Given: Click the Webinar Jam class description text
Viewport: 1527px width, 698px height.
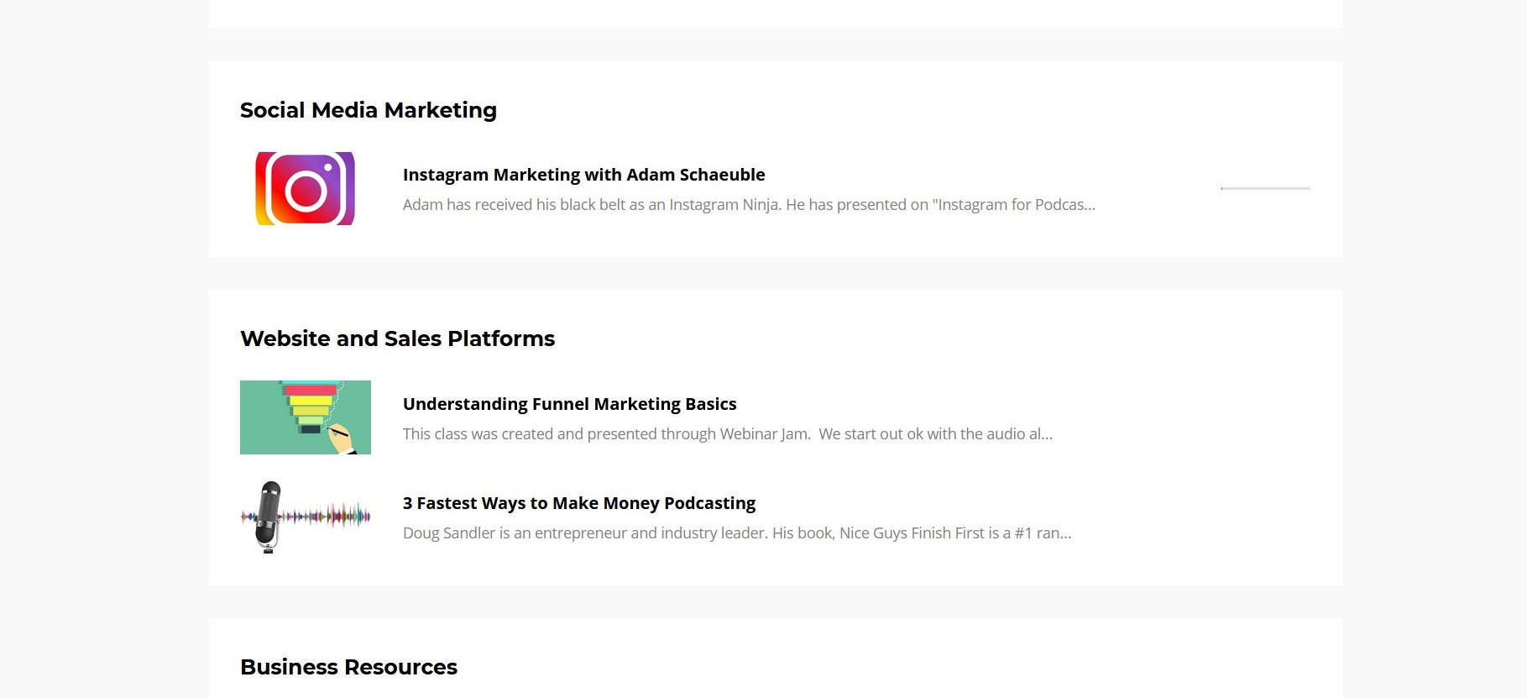Looking at the screenshot, I should [x=727, y=434].
